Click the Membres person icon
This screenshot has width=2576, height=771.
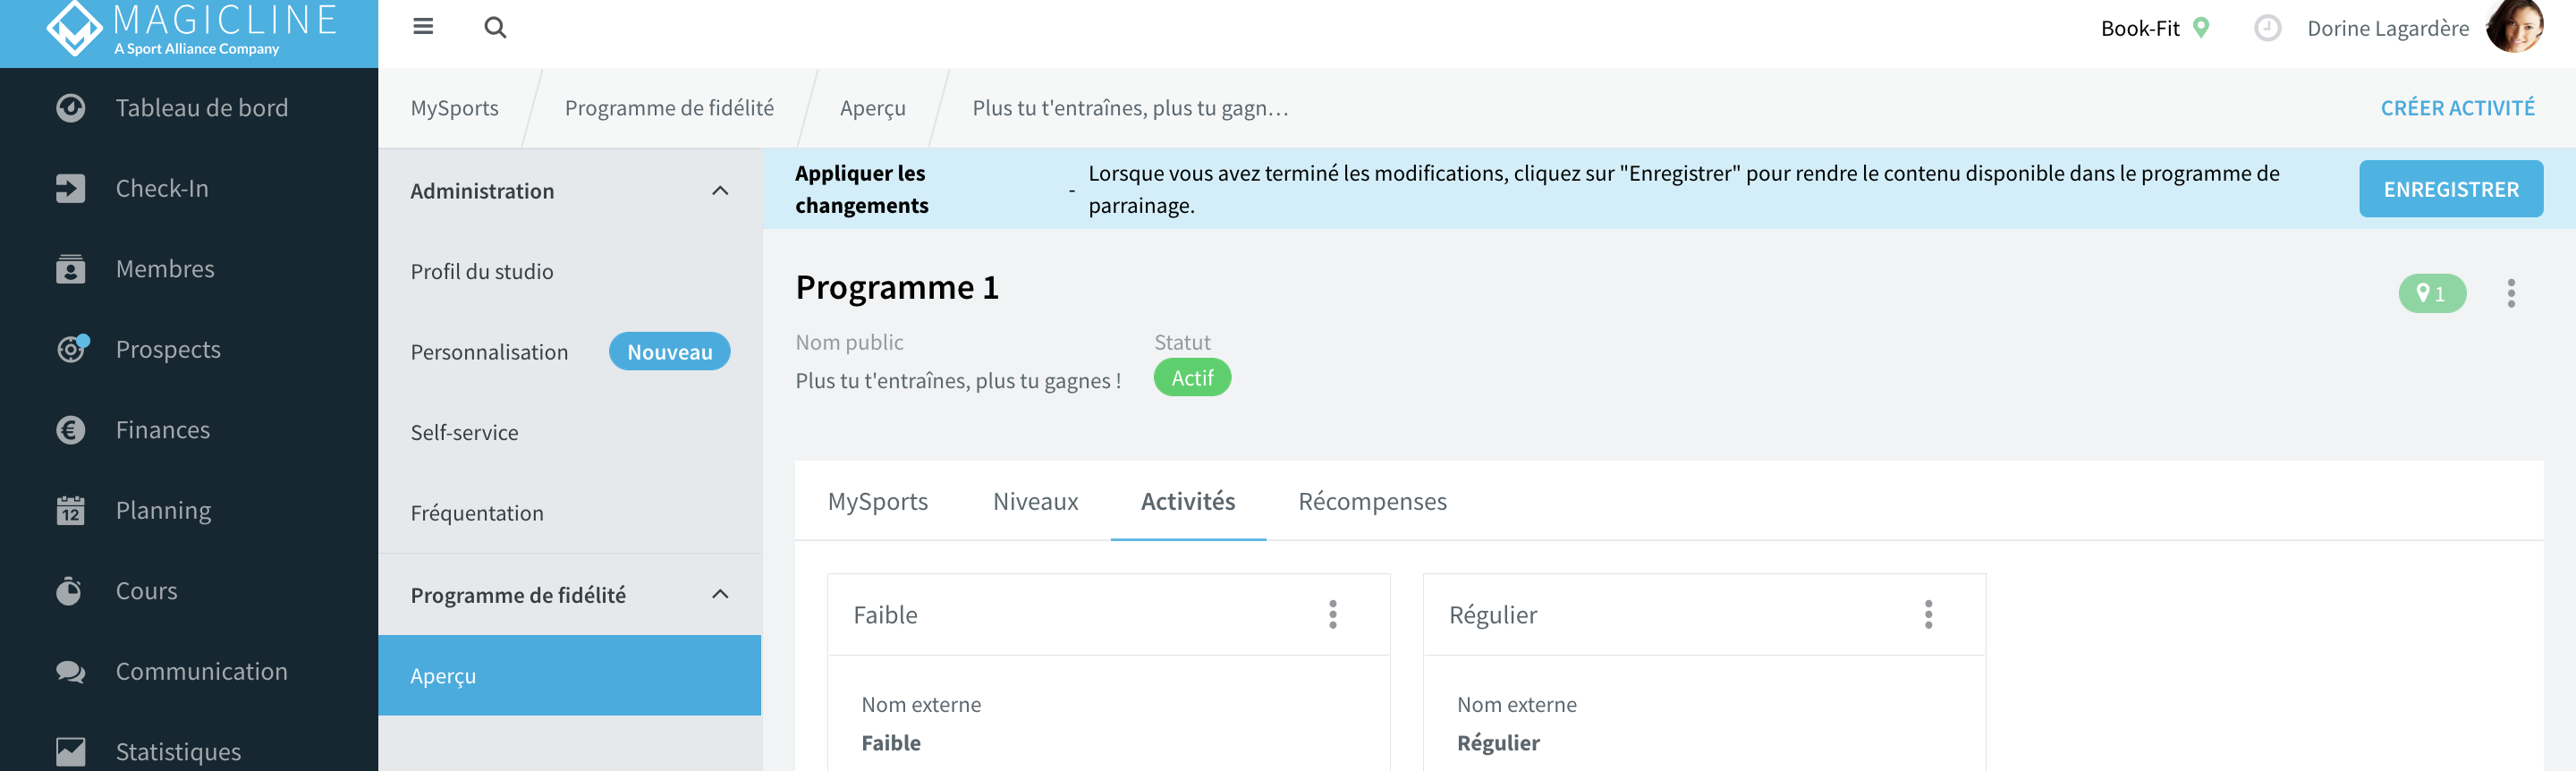pyautogui.click(x=70, y=269)
